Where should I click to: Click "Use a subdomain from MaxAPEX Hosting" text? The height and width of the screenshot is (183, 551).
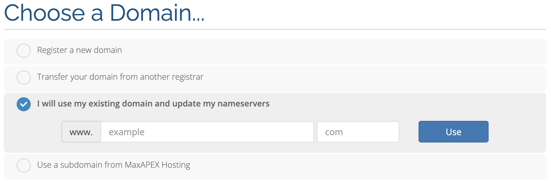click(x=114, y=165)
